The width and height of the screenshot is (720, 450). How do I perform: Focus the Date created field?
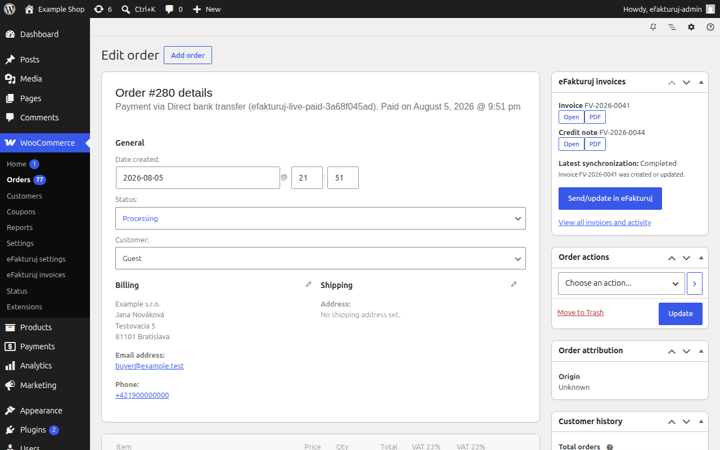click(x=198, y=178)
